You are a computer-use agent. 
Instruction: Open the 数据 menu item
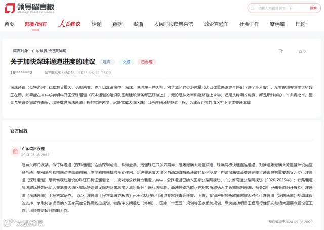click(117, 24)
